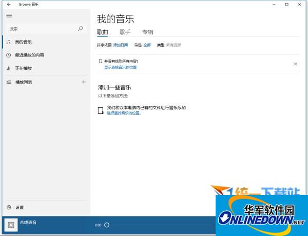Click the list icon beside 播放列表
Screen dimensions: 308x236
pyautogui.click(x=9, y=82)
